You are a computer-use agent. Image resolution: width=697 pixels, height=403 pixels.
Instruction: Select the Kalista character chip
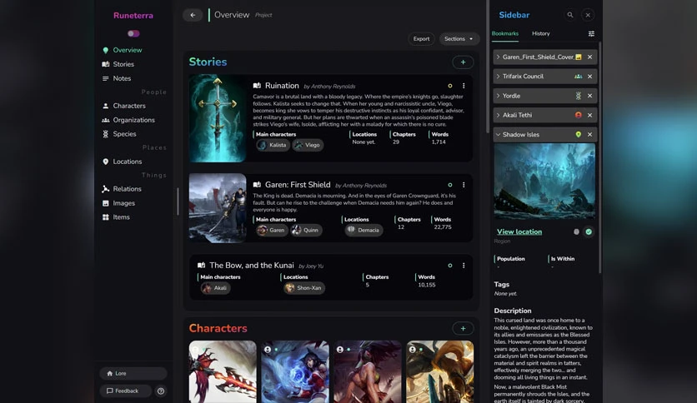[273, 145]
